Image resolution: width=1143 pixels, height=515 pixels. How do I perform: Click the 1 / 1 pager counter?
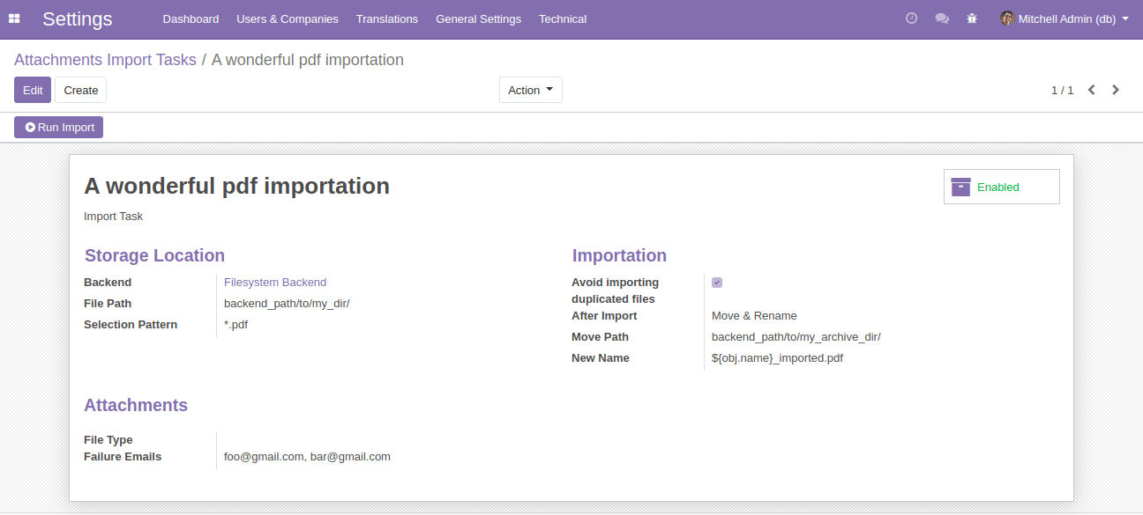(x=1063, y=90)
